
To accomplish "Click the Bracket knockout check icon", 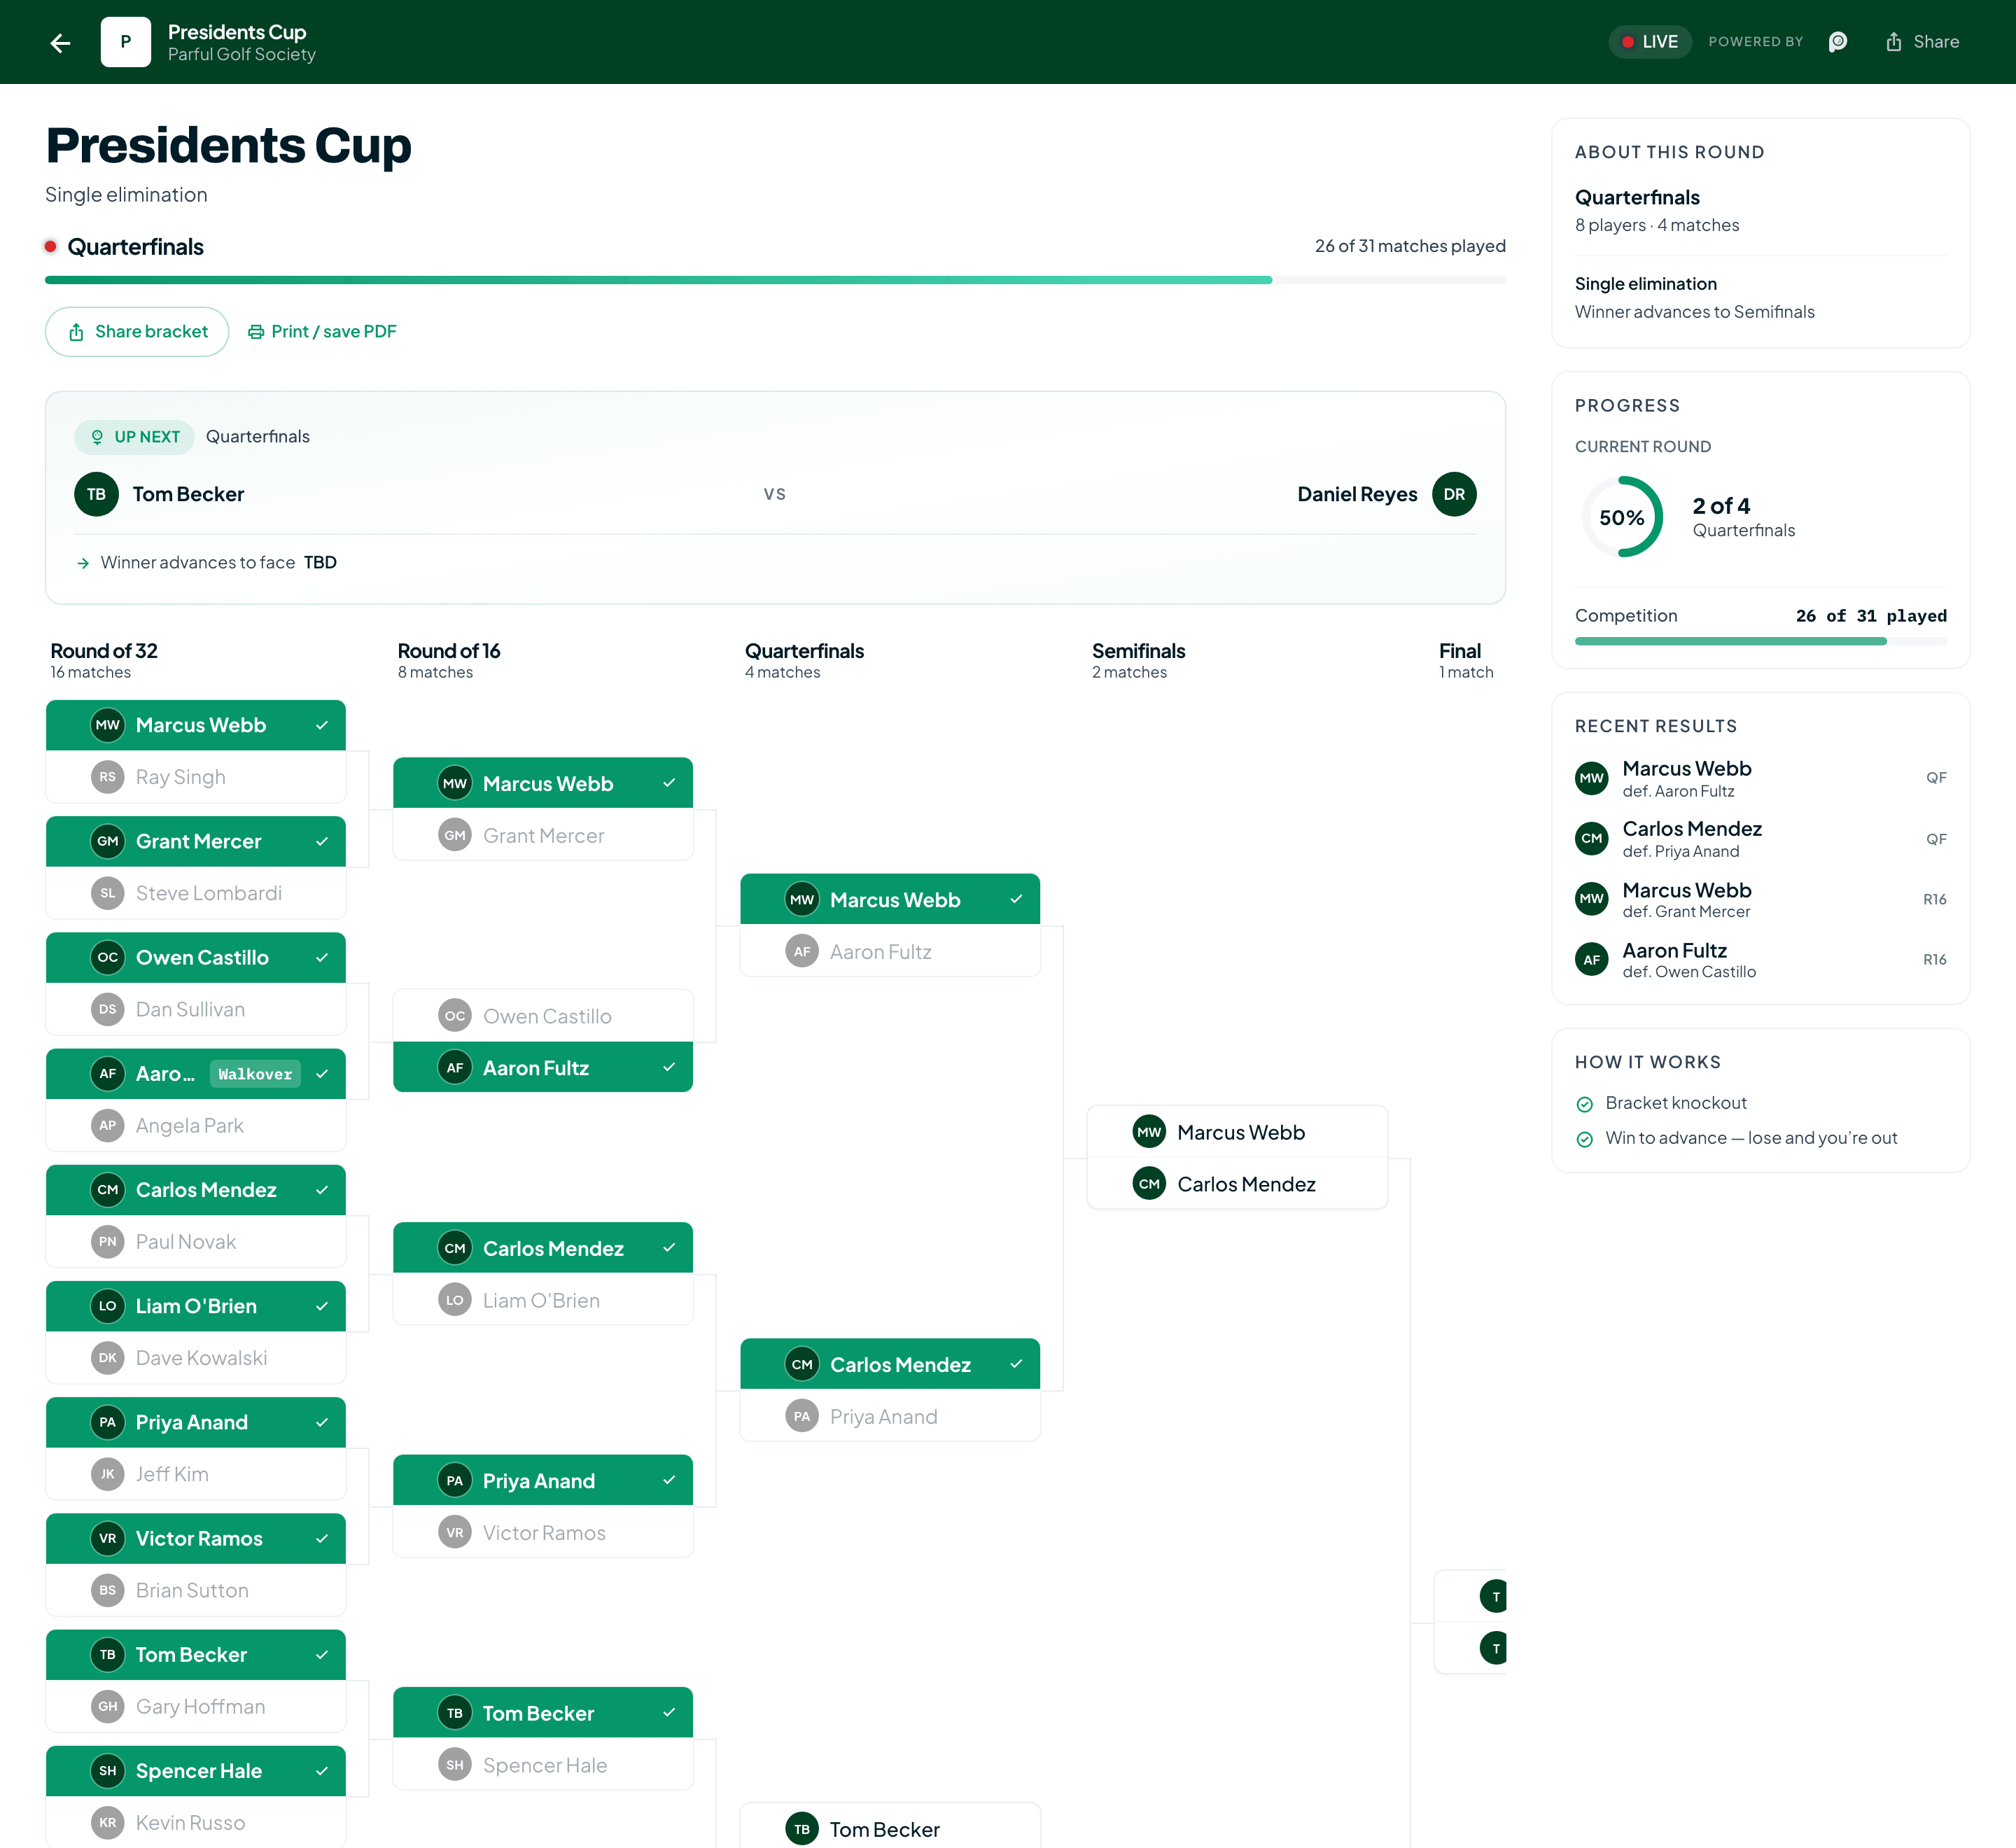I will 1584,1104.
